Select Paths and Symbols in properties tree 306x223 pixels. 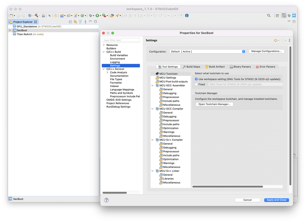(x=121, y=93)
